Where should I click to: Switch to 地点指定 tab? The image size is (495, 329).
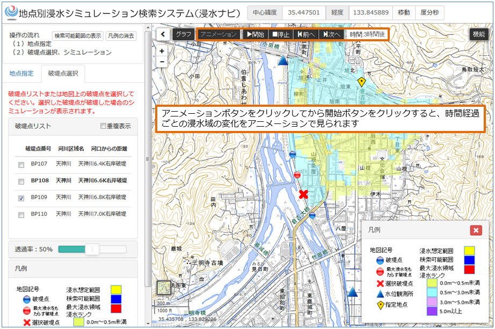(x=22, y=74)
